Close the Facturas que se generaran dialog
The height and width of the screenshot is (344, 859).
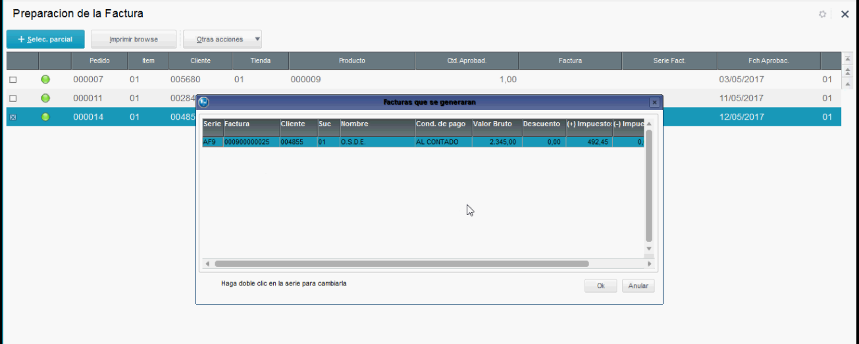pyautogui.click(x=654, y=103)
